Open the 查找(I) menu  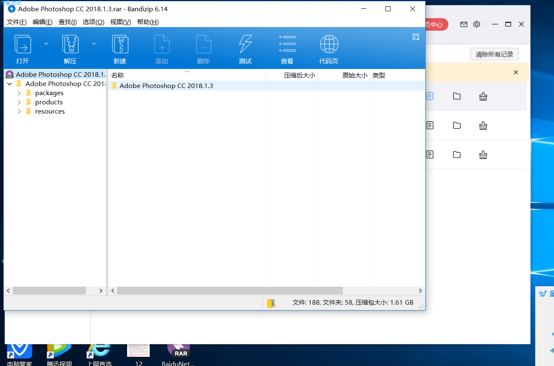click(68, 22)
